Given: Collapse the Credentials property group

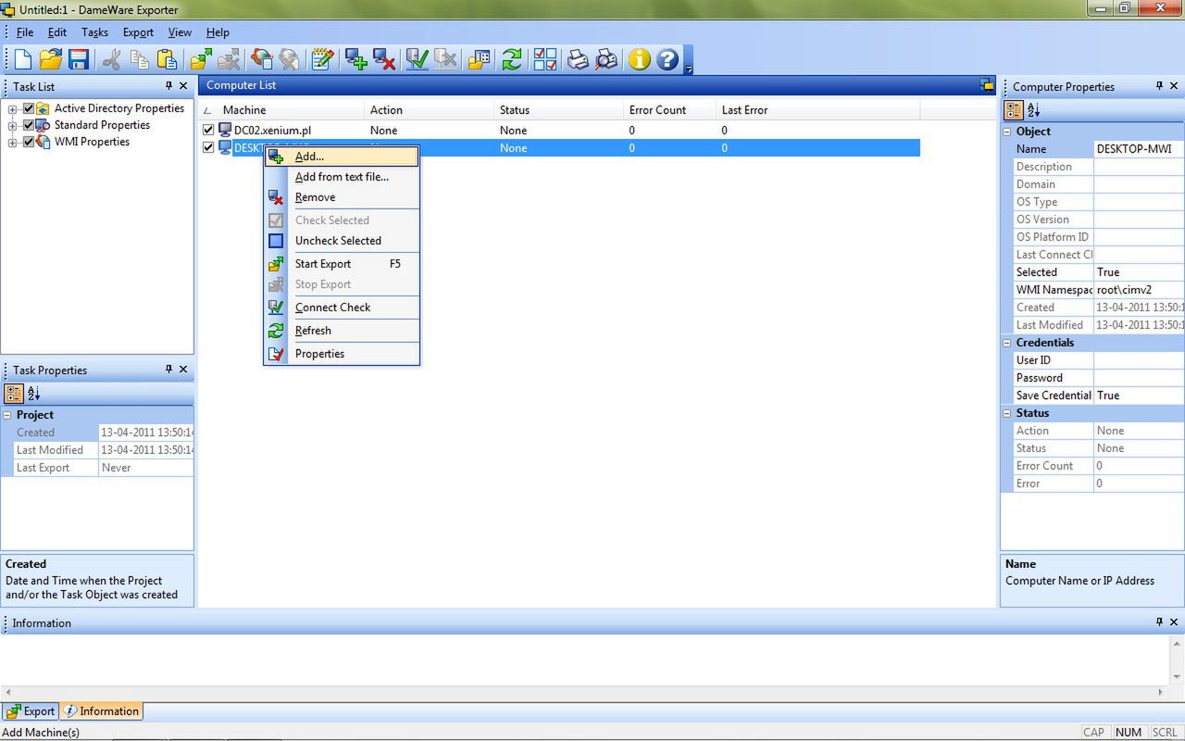Looking at the screenshot, I should click(1007, 343).
